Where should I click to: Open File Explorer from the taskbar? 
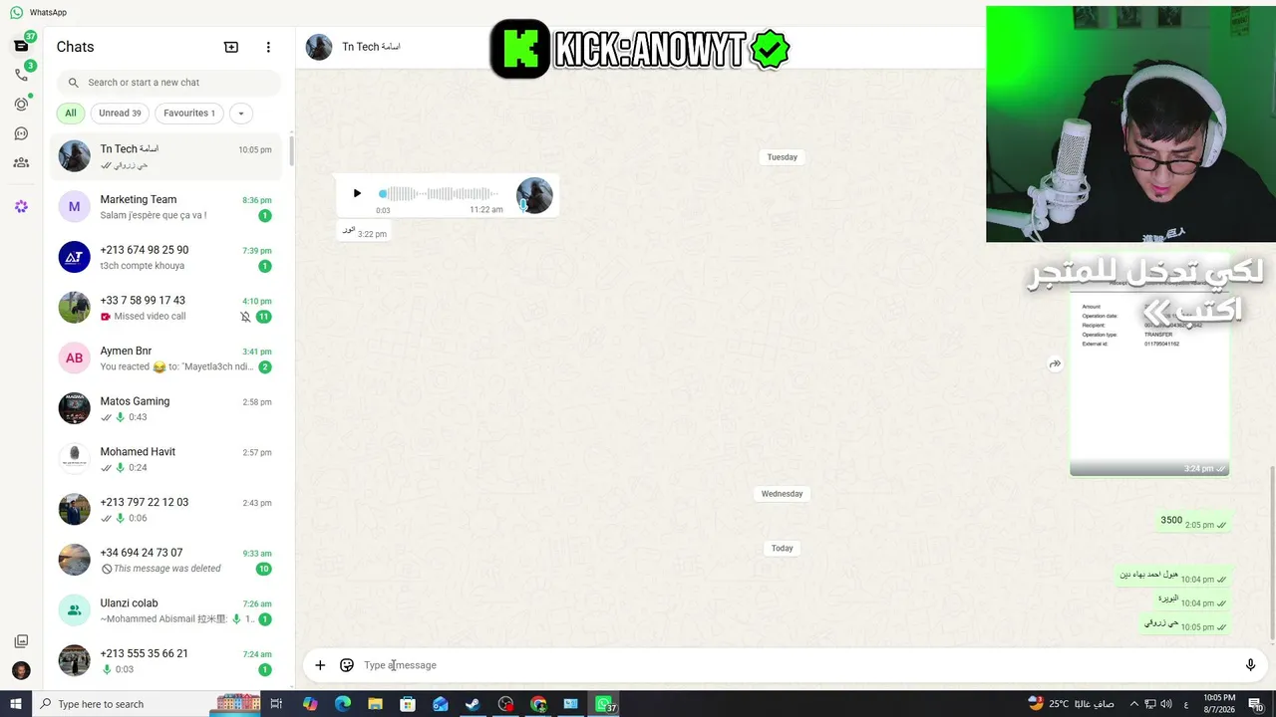click(375, 704)
